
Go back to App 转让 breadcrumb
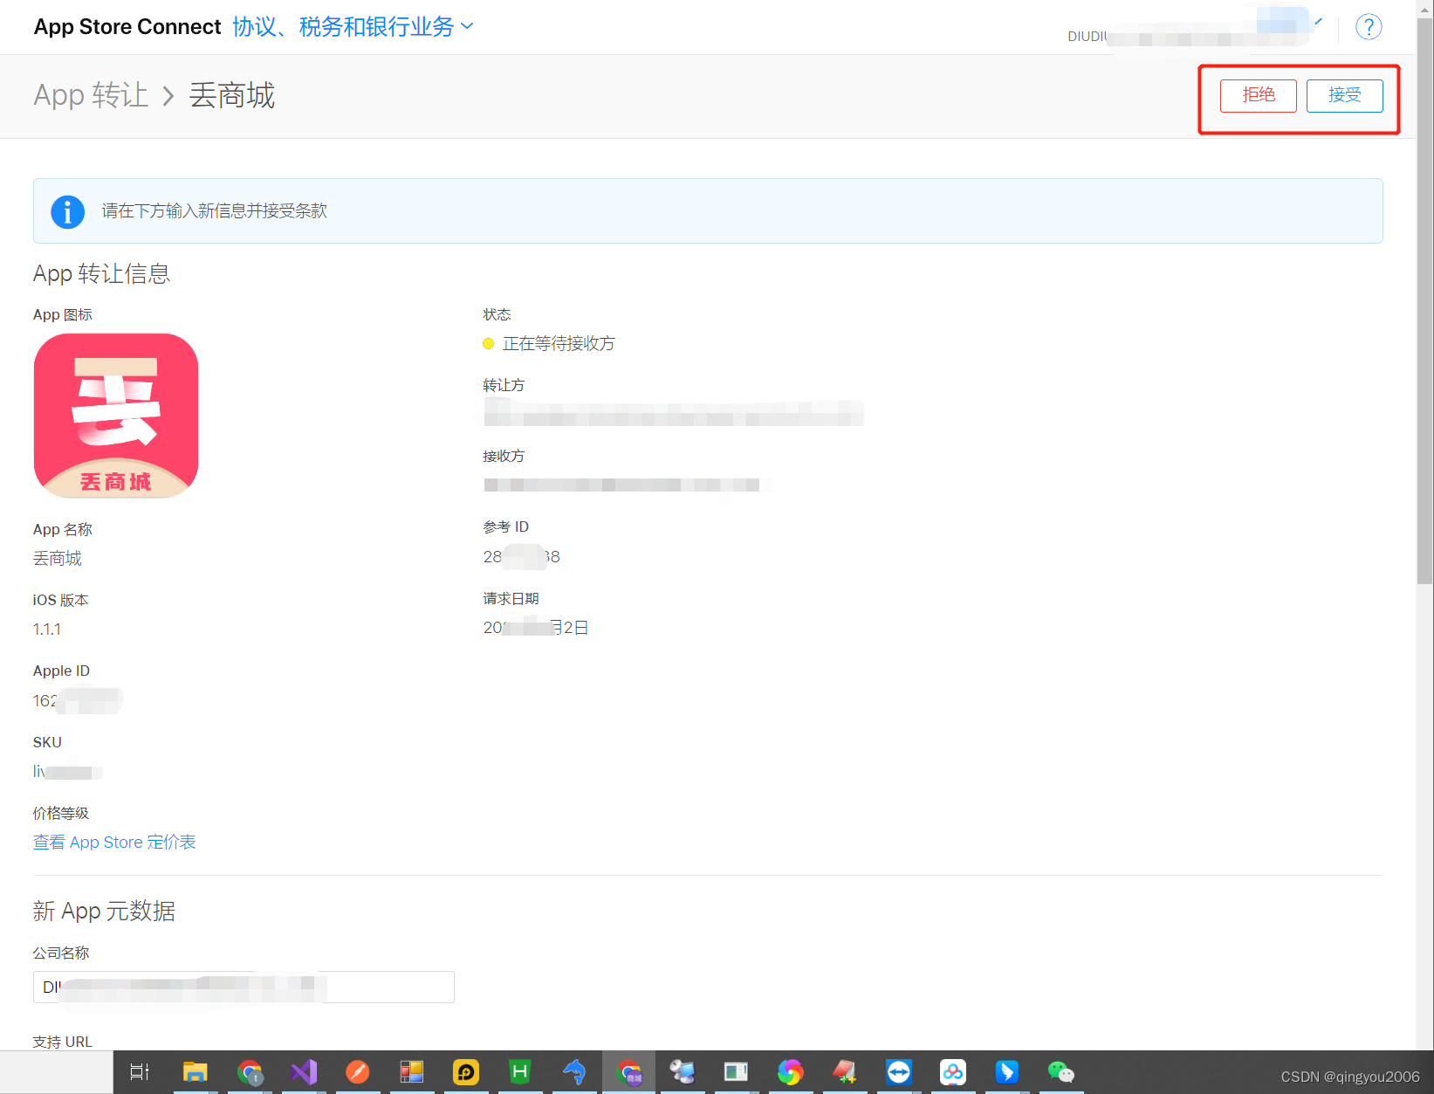[x=91, y=95]
